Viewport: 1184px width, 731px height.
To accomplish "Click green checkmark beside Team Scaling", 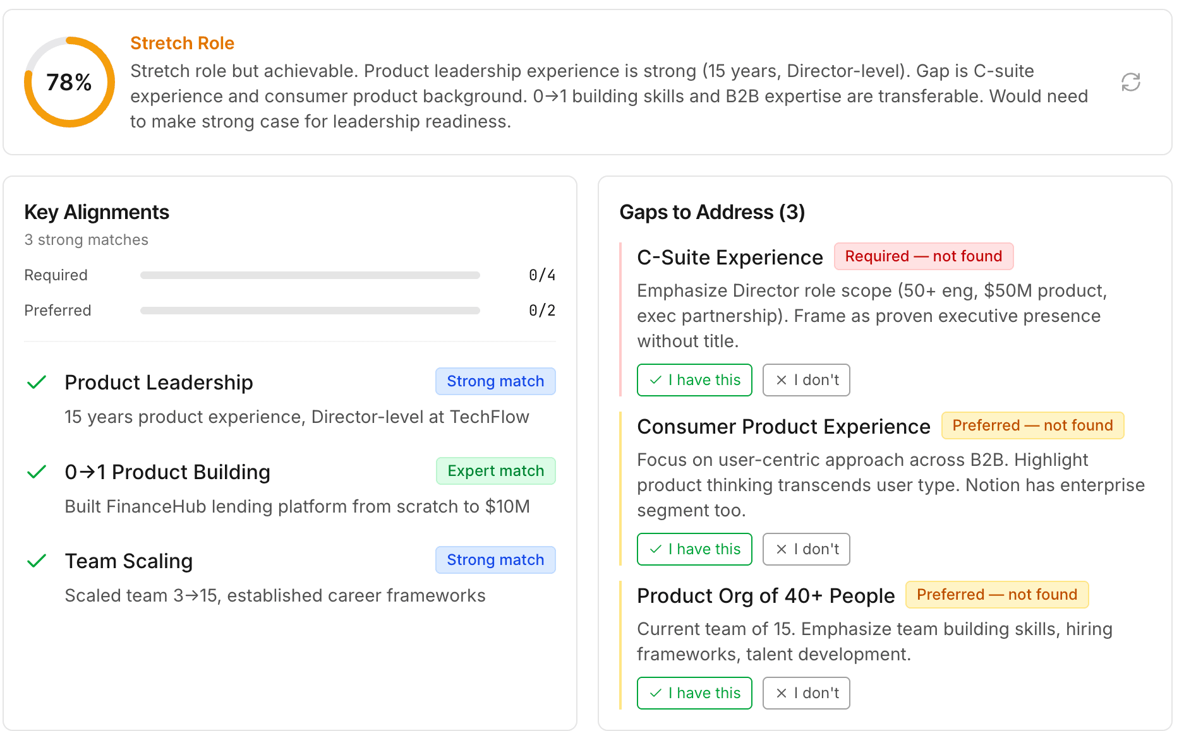I will tap(37, 561).
